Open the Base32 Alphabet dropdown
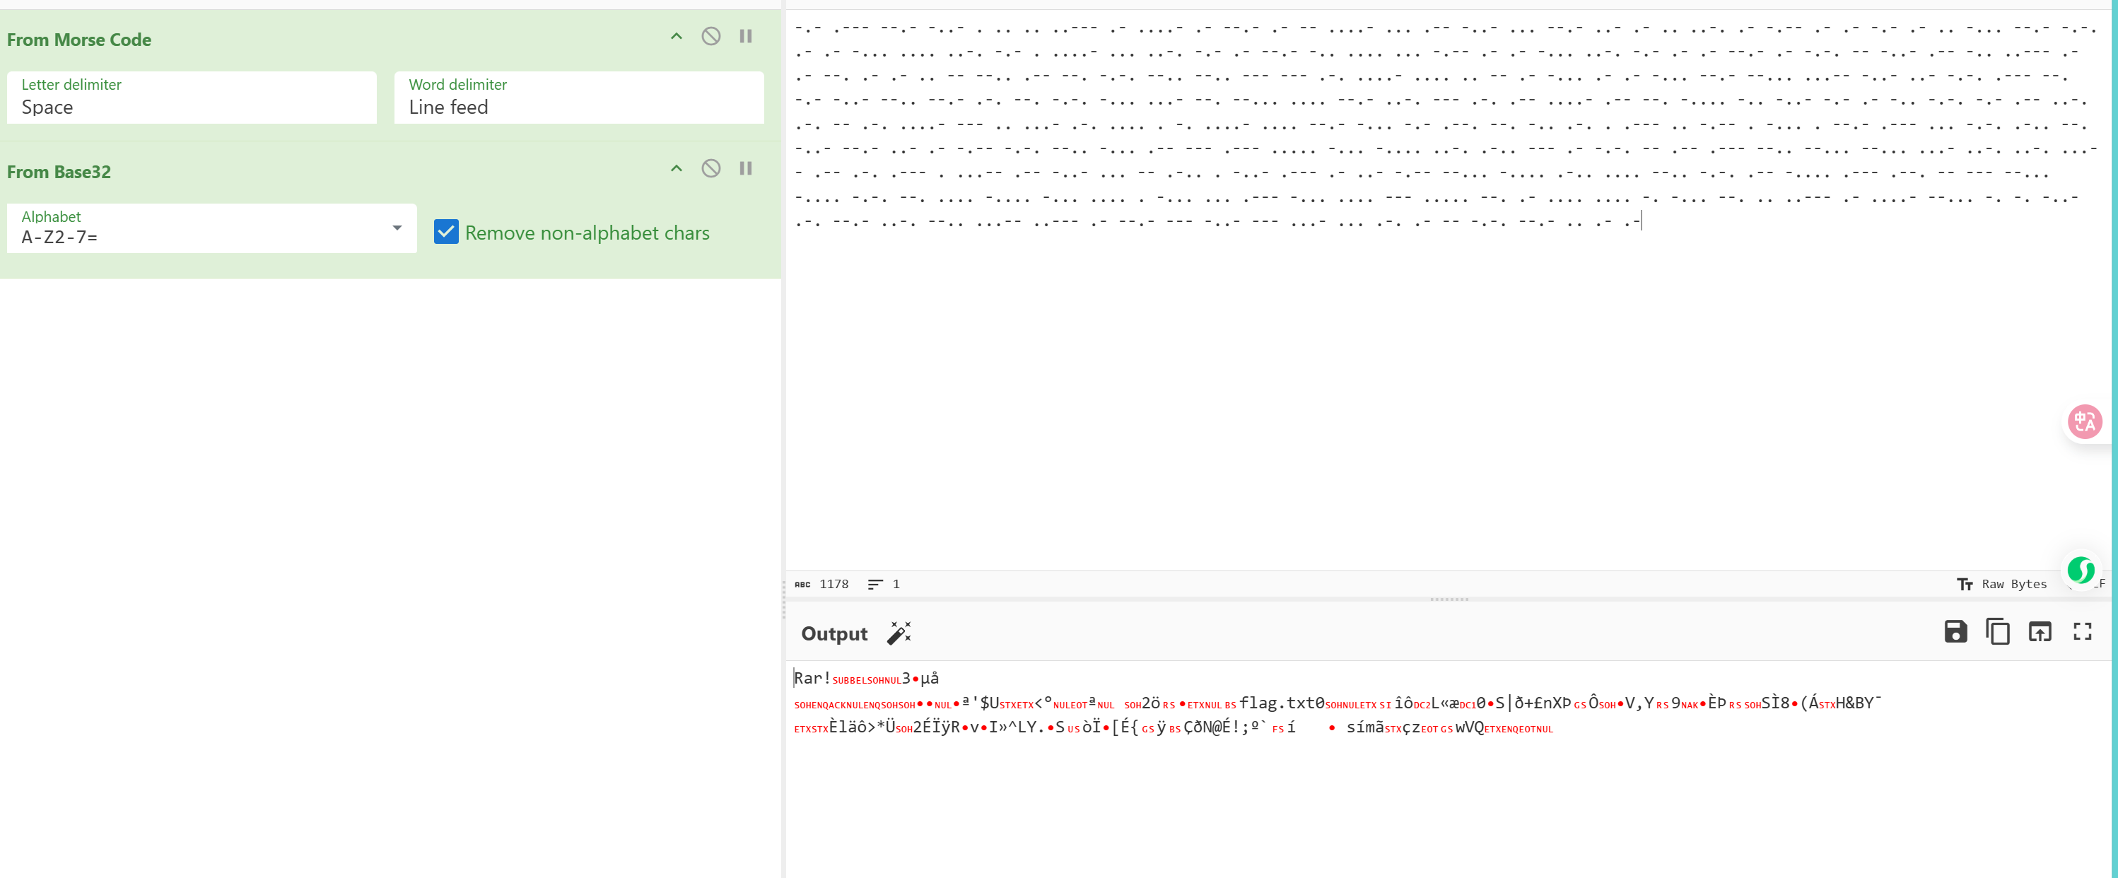The image size is (2118, 878). 212,228
